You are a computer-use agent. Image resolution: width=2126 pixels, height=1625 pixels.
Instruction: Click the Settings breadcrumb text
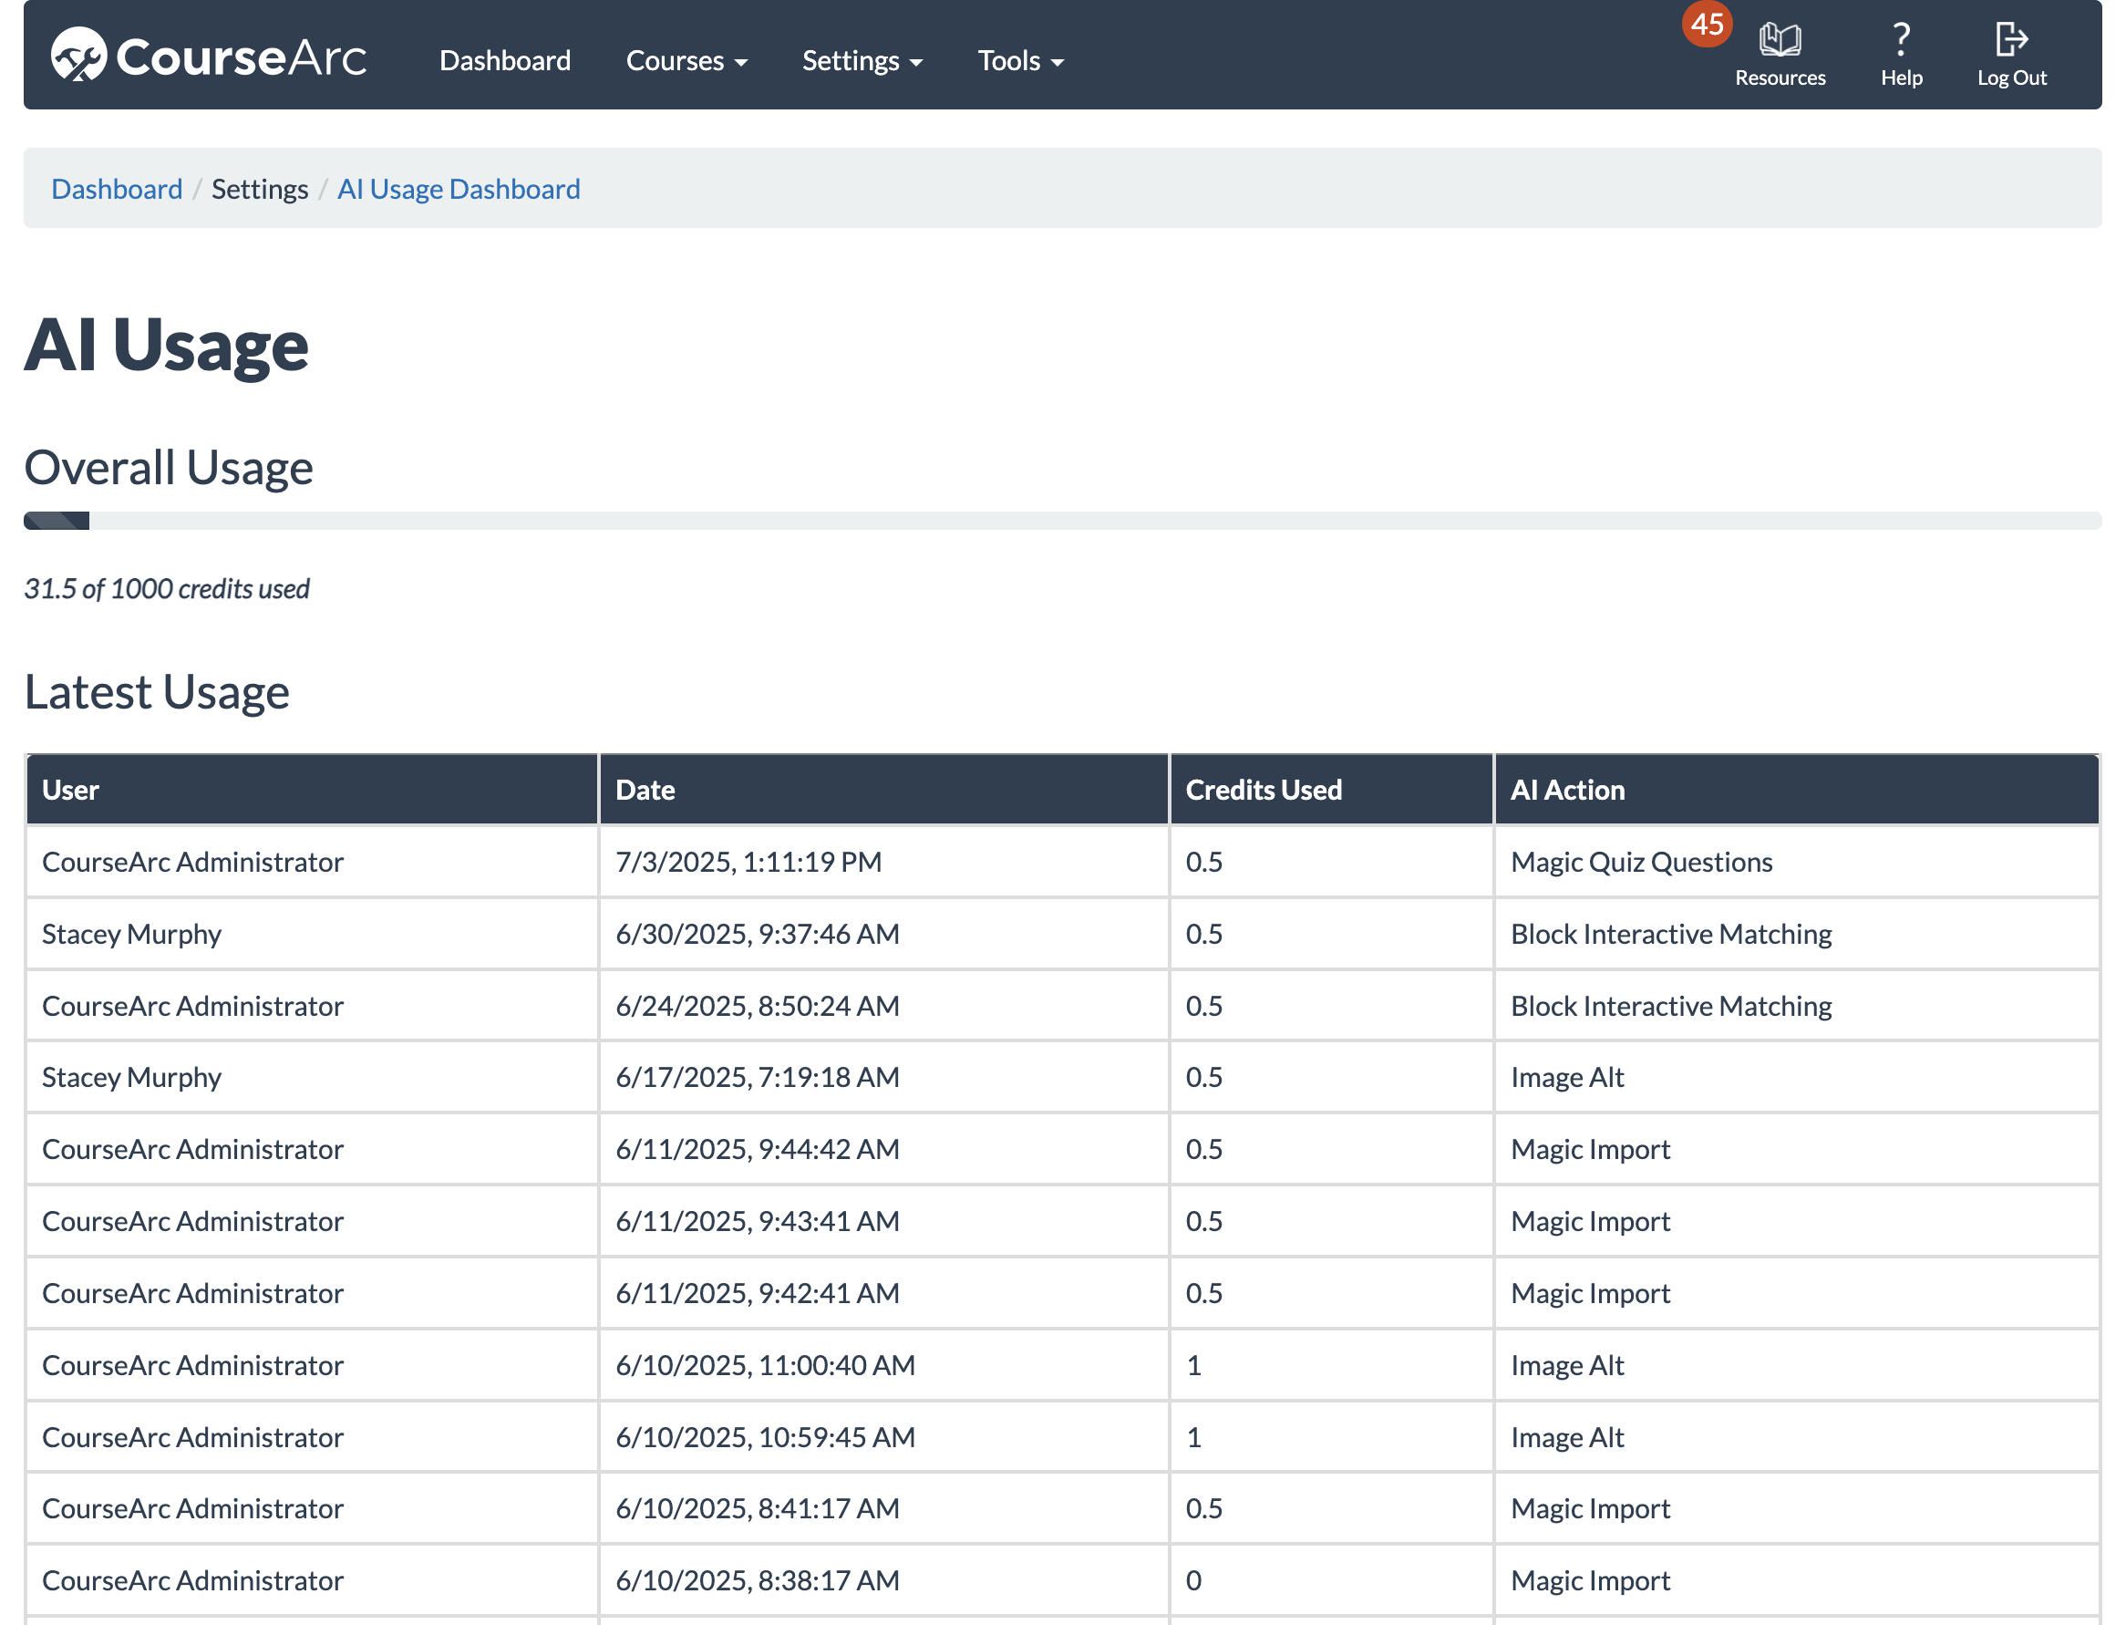pos(260,189)
